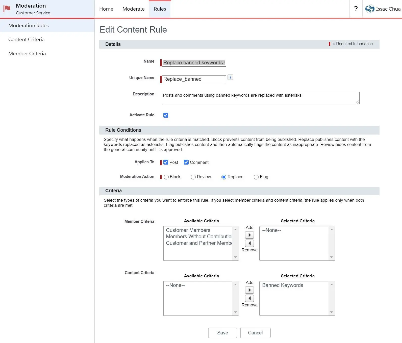This screenshot has width=402, height=343.
Task: Select Members Without Contribution criteria
Action: 199,236
